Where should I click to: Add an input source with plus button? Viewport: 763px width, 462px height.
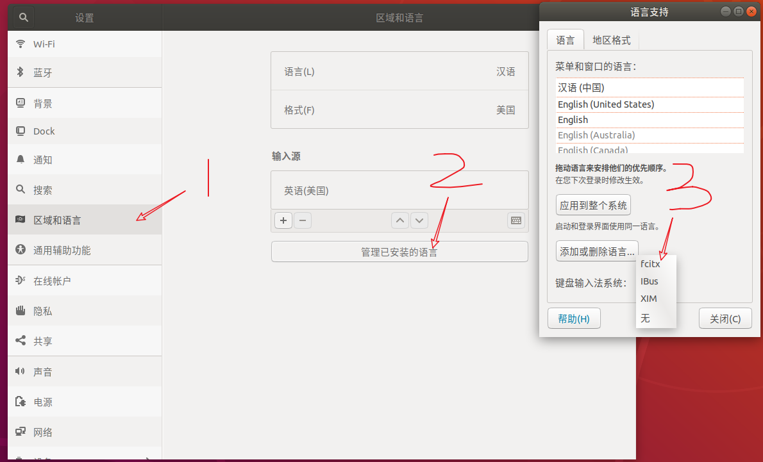tap(283, 220)
